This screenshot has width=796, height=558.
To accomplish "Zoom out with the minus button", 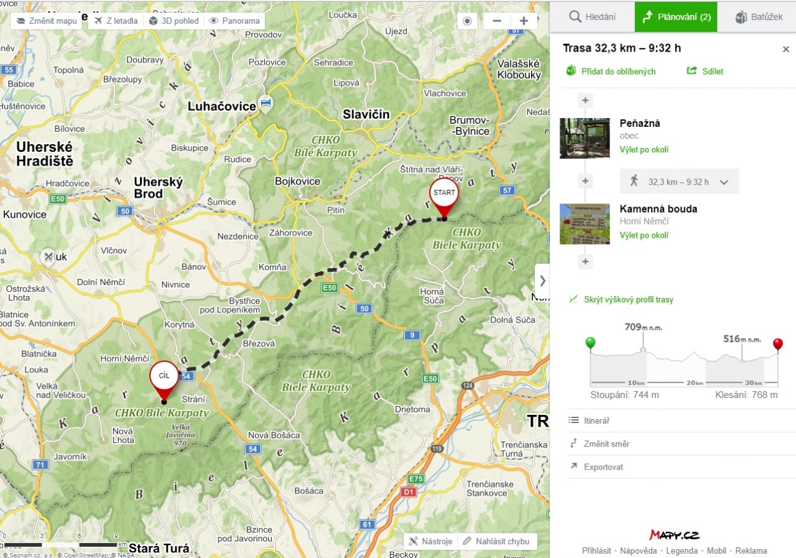I will click(497, 21).
